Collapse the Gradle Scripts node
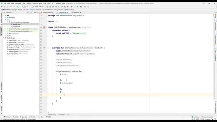217x122 pixels. tap(3, 38)
